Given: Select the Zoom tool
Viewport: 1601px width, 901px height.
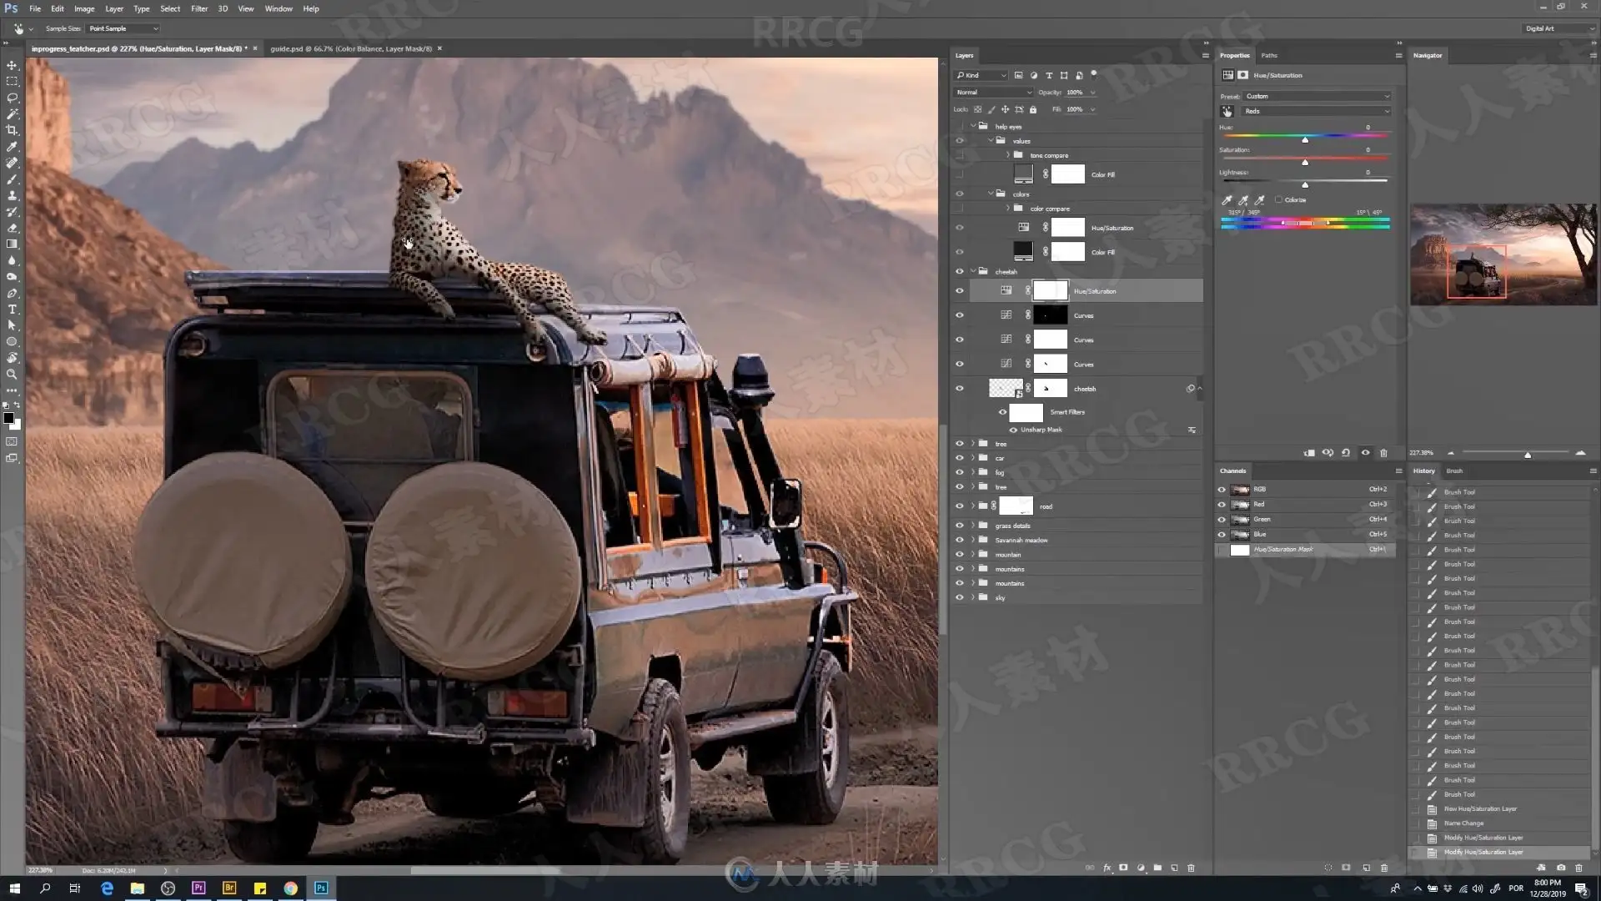Looking at the screenshot, I should pyautogui.click(x=12, y=375).
